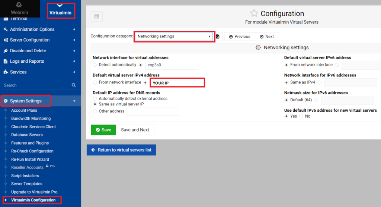Image resolution: width=381 pixels, height=207 pixels.
Task: Open the Configuration category dropdown
Action: pos(174,36)
